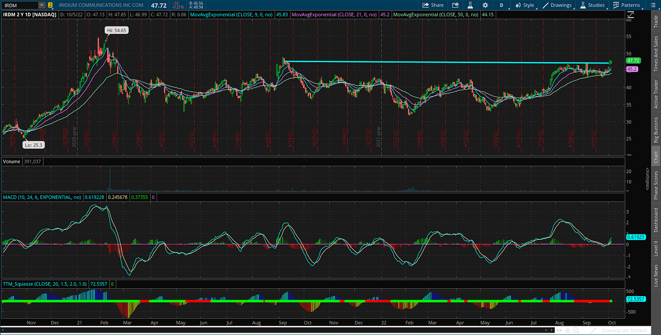Click the flask icon beside the gear
661x335 pixels.
(x=470, y=5)
